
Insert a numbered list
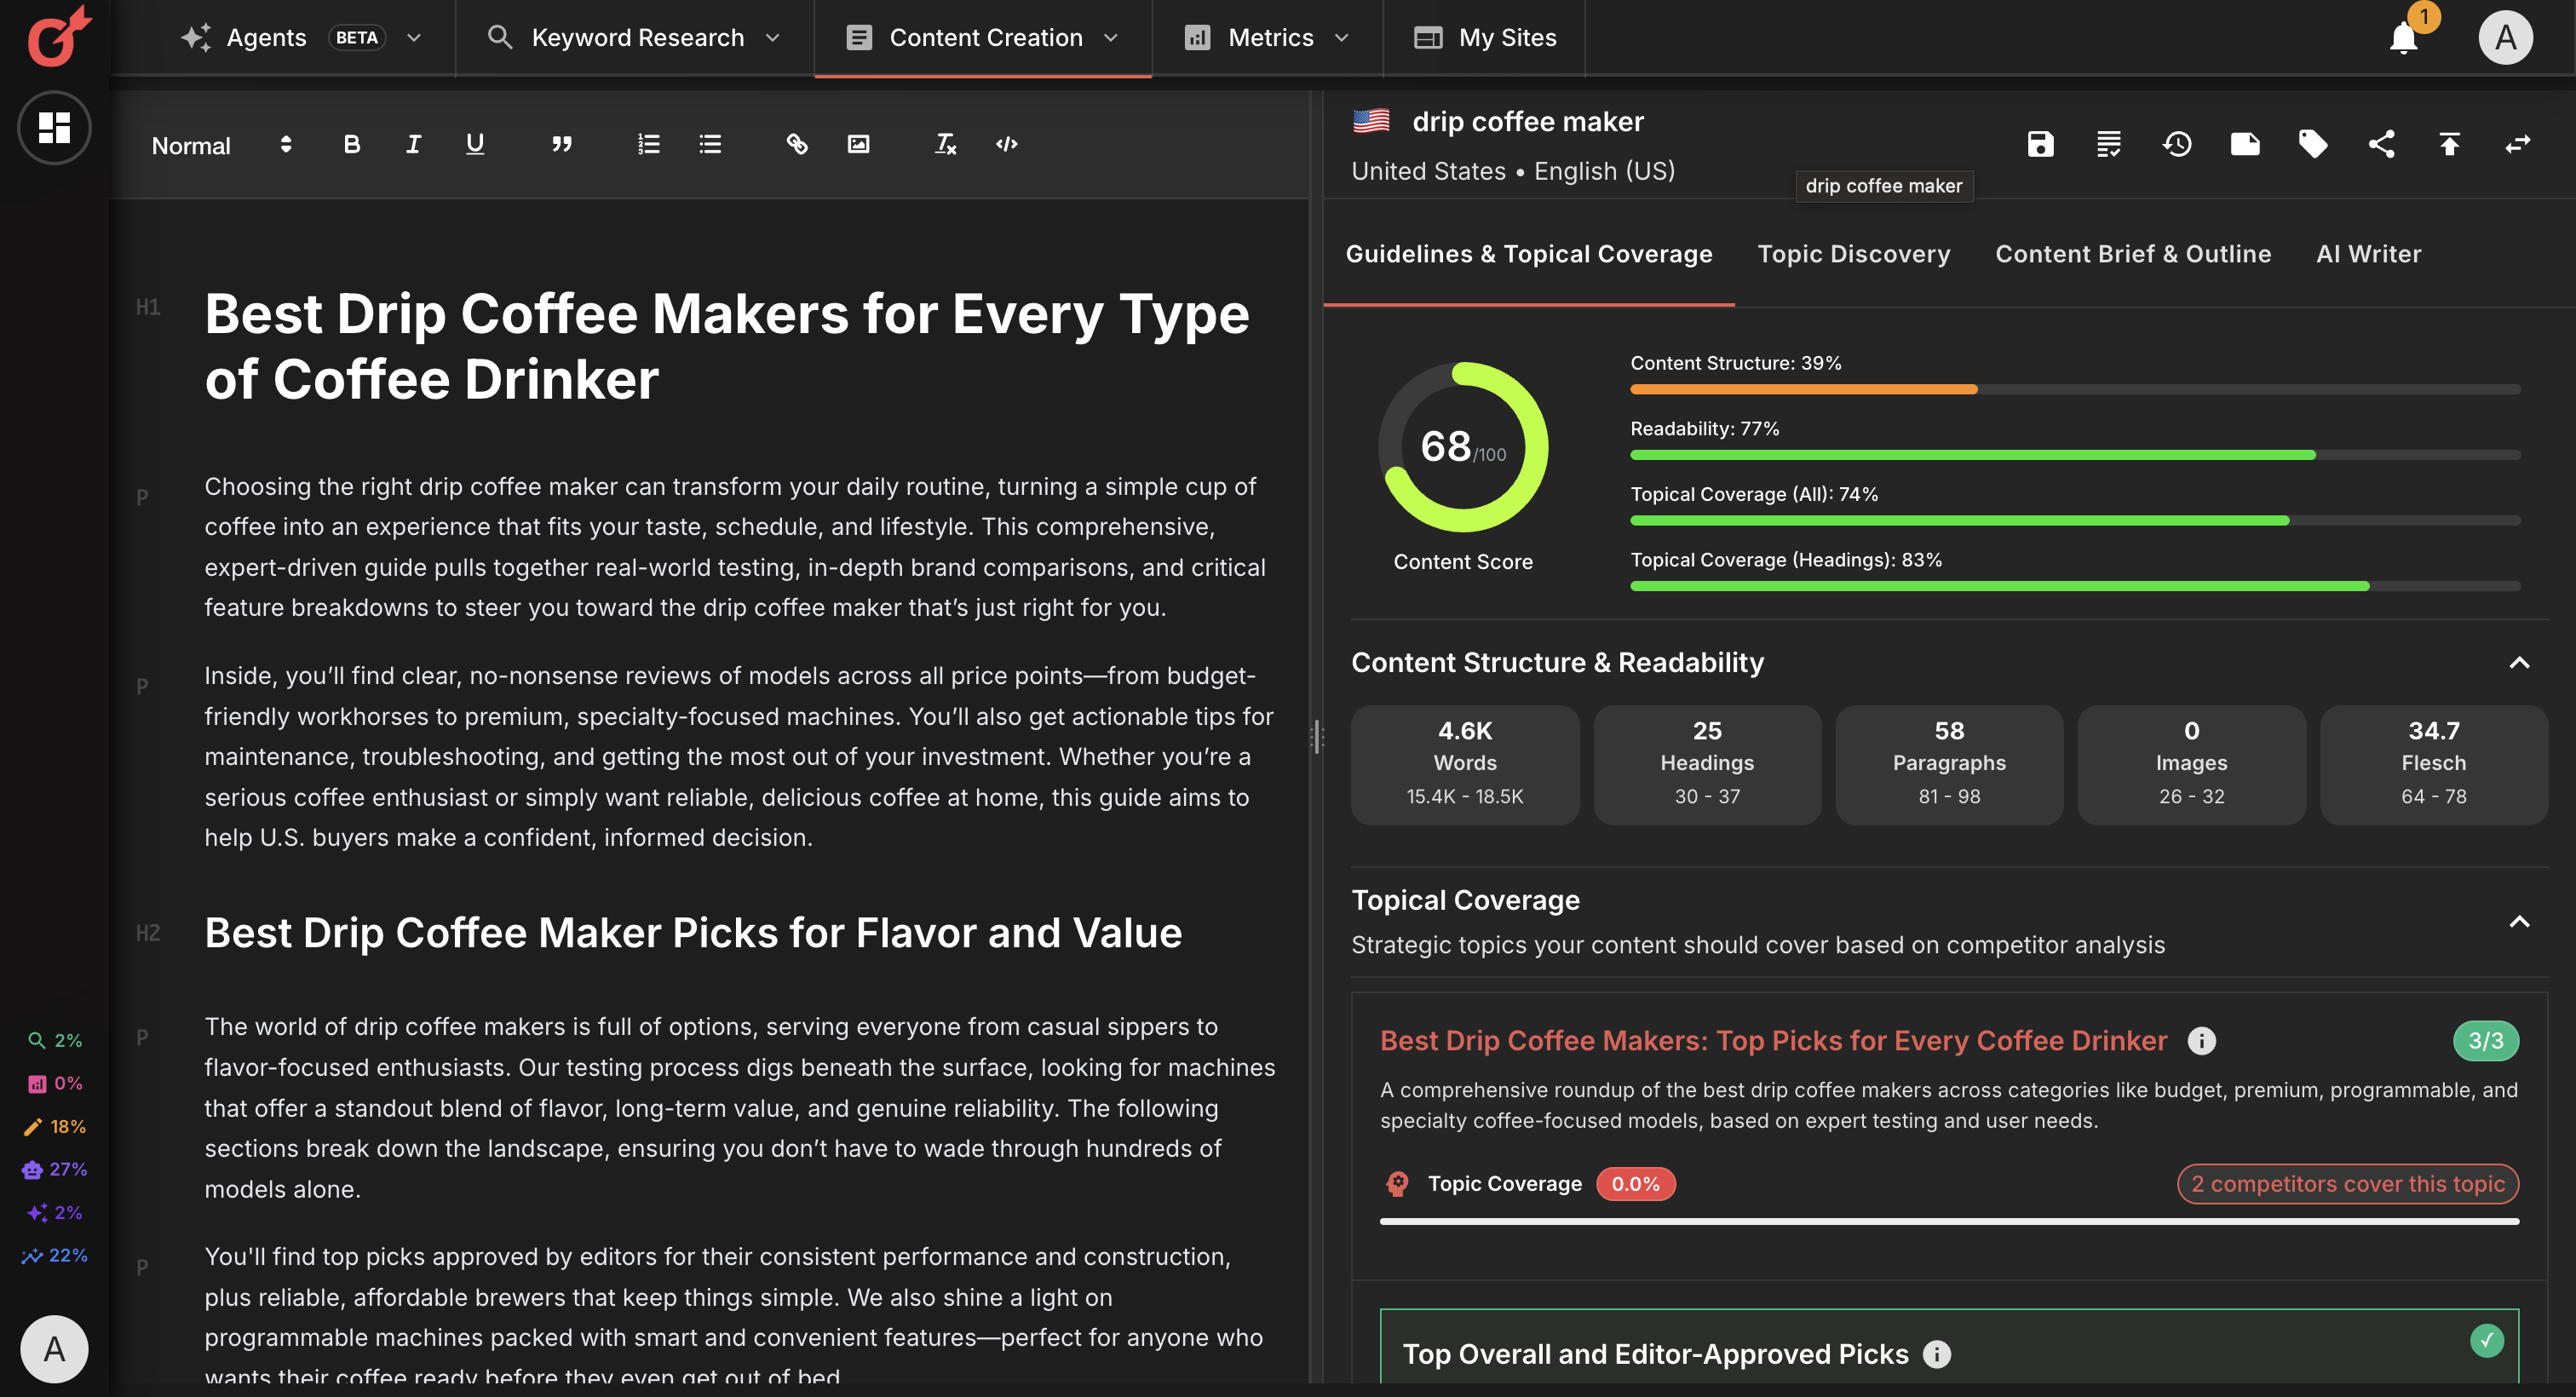click(648, 144)
